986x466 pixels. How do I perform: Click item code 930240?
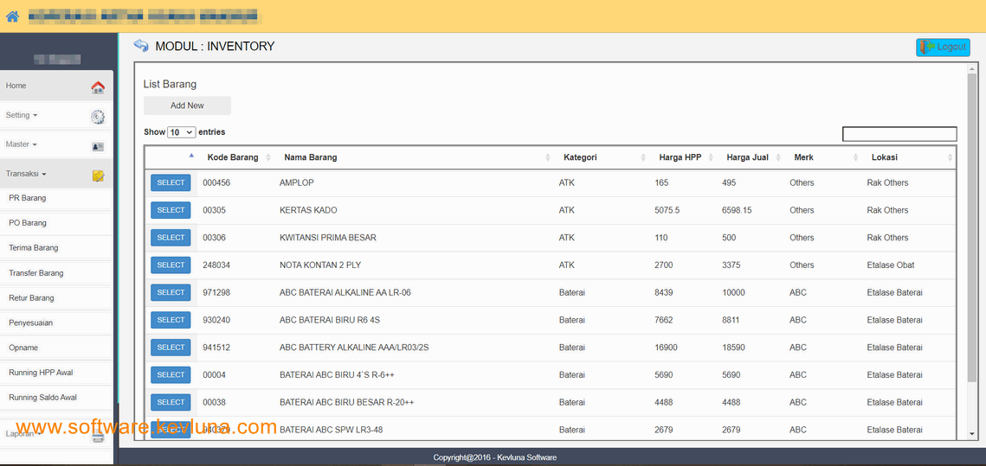coord(216,320)
